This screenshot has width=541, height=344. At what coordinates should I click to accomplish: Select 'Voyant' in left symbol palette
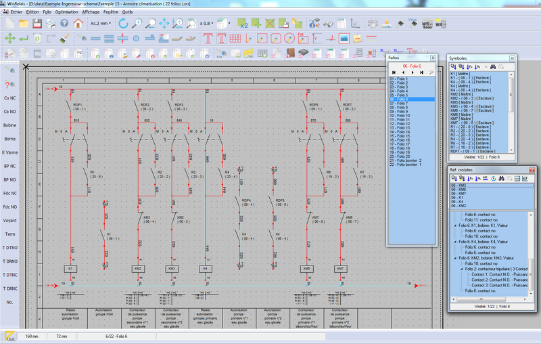click(x=9, y=220)
